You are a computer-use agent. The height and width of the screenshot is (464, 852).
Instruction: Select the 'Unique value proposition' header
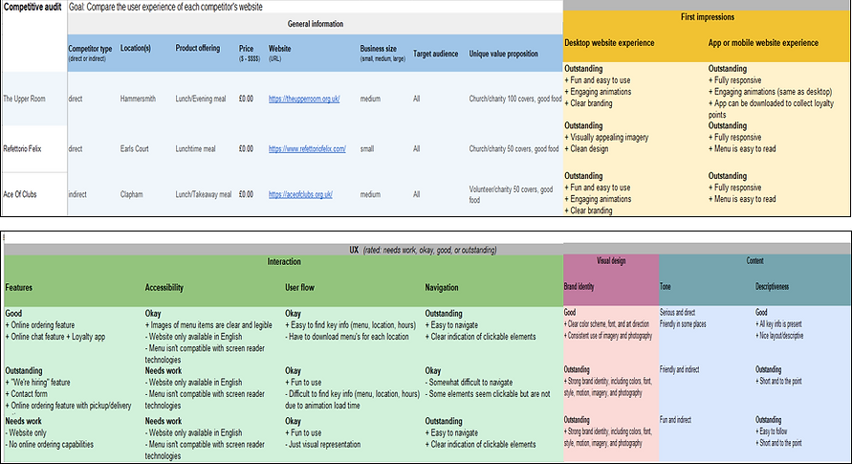coord(504,54)
